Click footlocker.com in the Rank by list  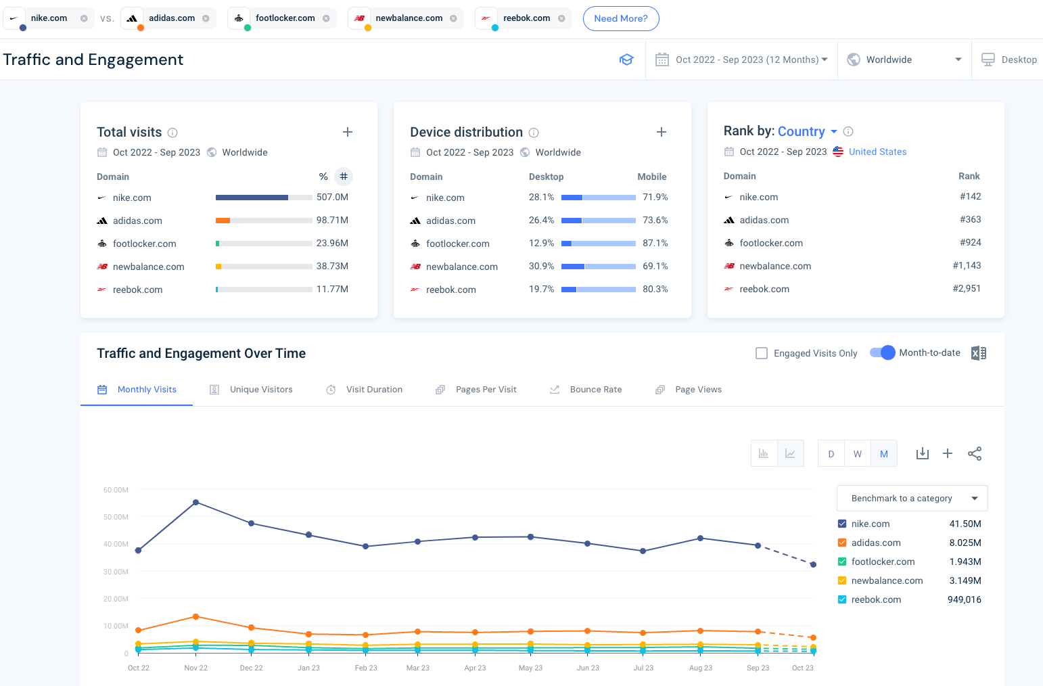(x=771, y=243)
